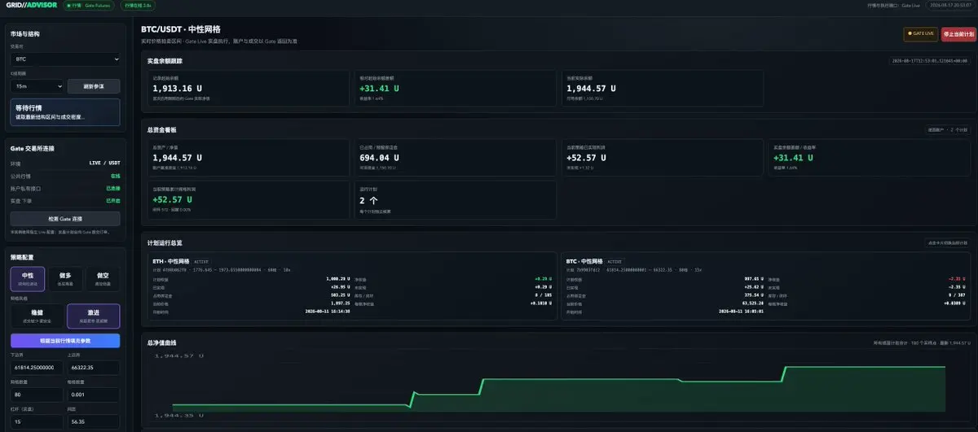
Task: Click the per-grid quantity field 0.001
Action: pyautogui.click(x=93, y=395)
